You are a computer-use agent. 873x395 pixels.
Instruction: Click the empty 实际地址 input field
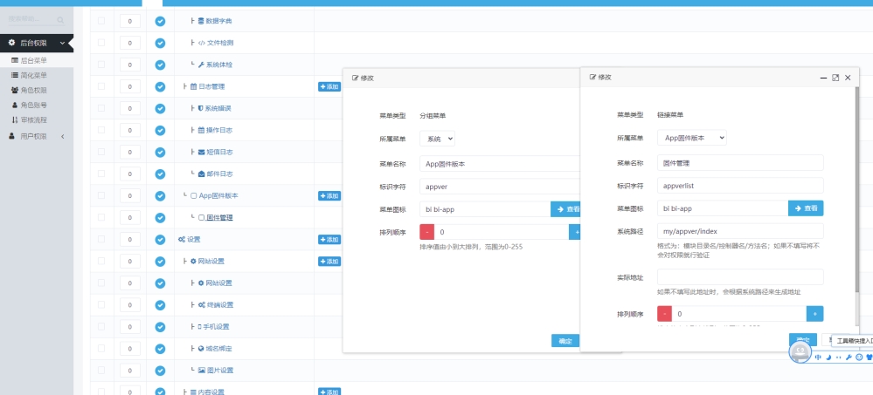point(740,276)
